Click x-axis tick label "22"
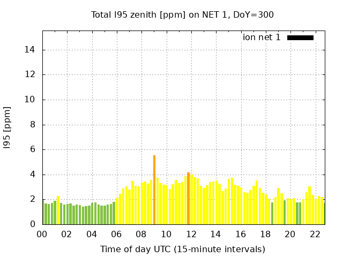The width and height of the screenshot is (343, 257). (x=315, y=234)
